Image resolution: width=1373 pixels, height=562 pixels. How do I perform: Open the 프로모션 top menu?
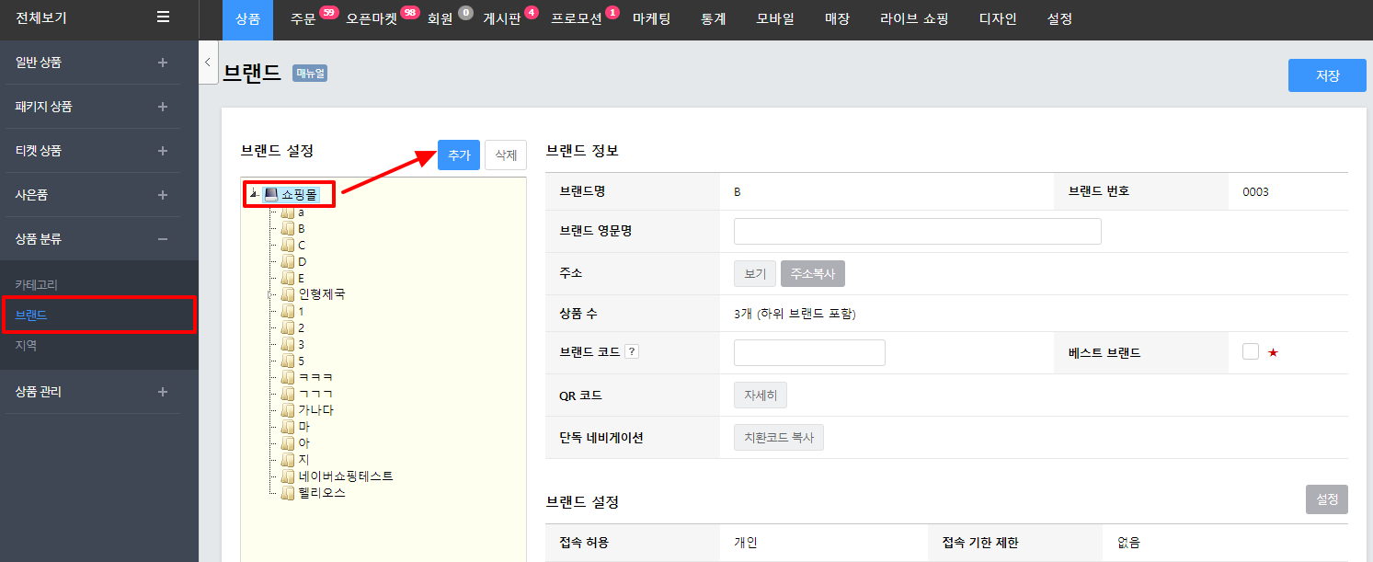(577, 19)
